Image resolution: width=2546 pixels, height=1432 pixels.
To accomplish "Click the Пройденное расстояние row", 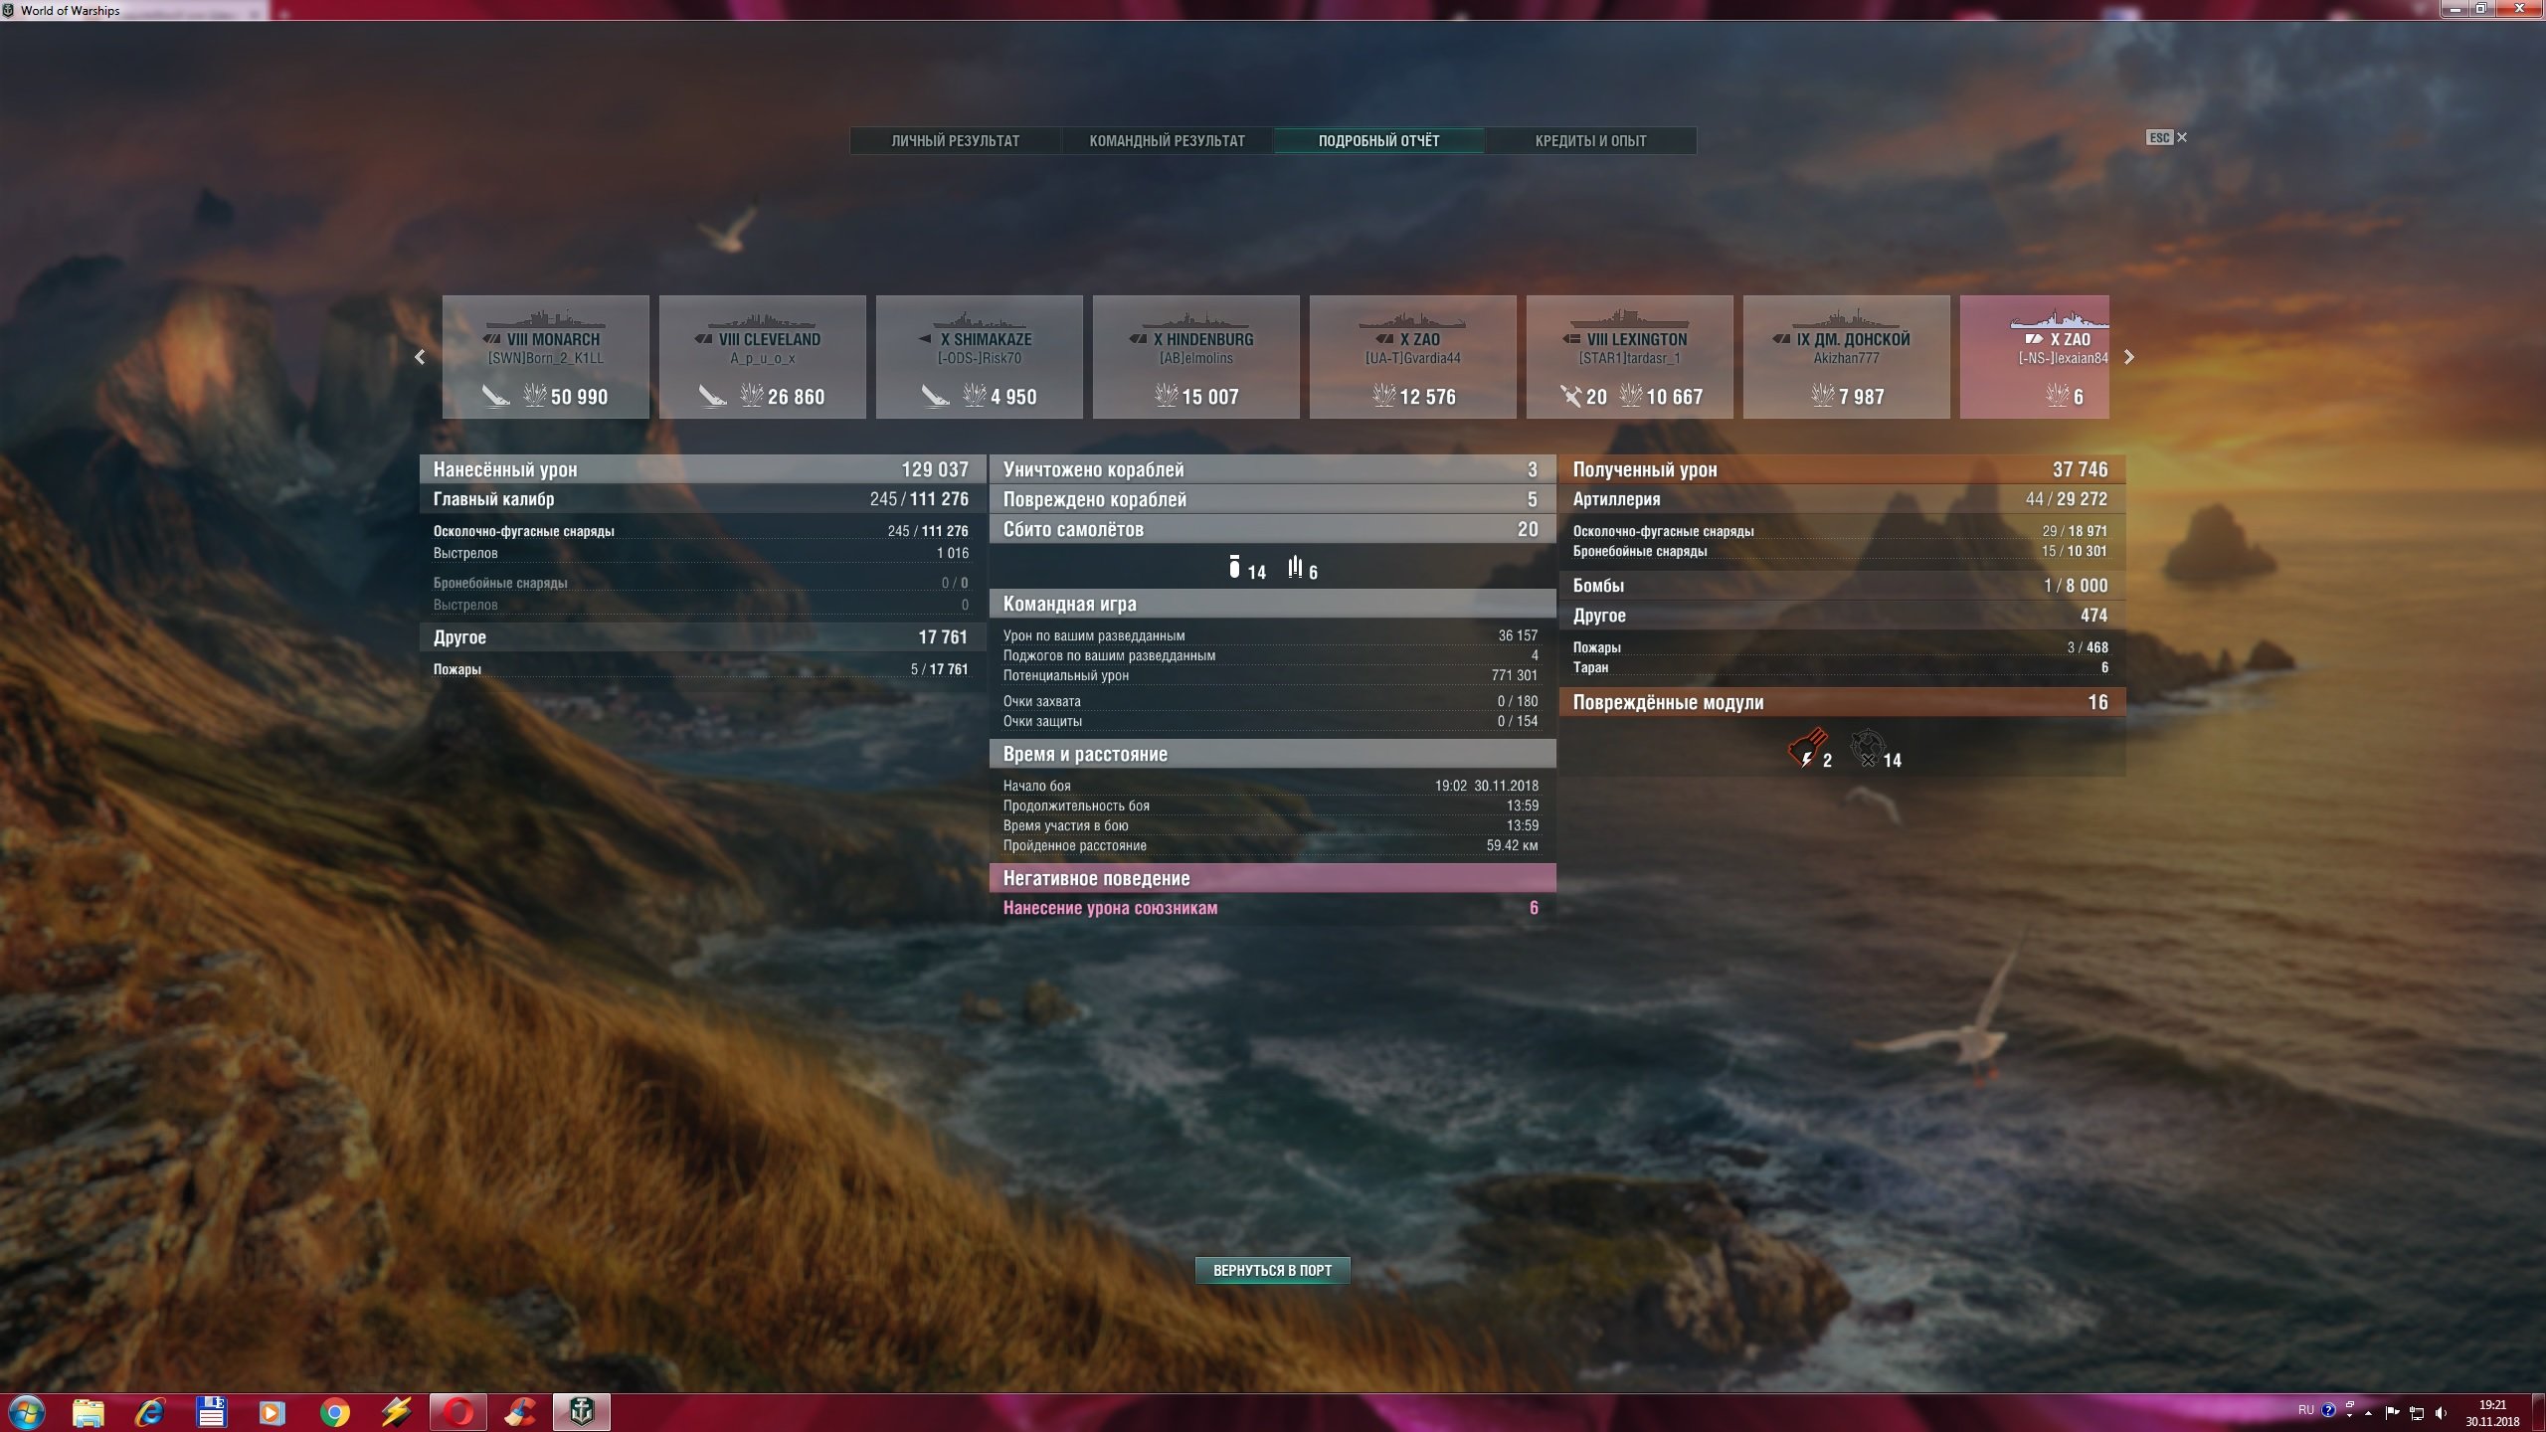I will [x=1272, y=845].
